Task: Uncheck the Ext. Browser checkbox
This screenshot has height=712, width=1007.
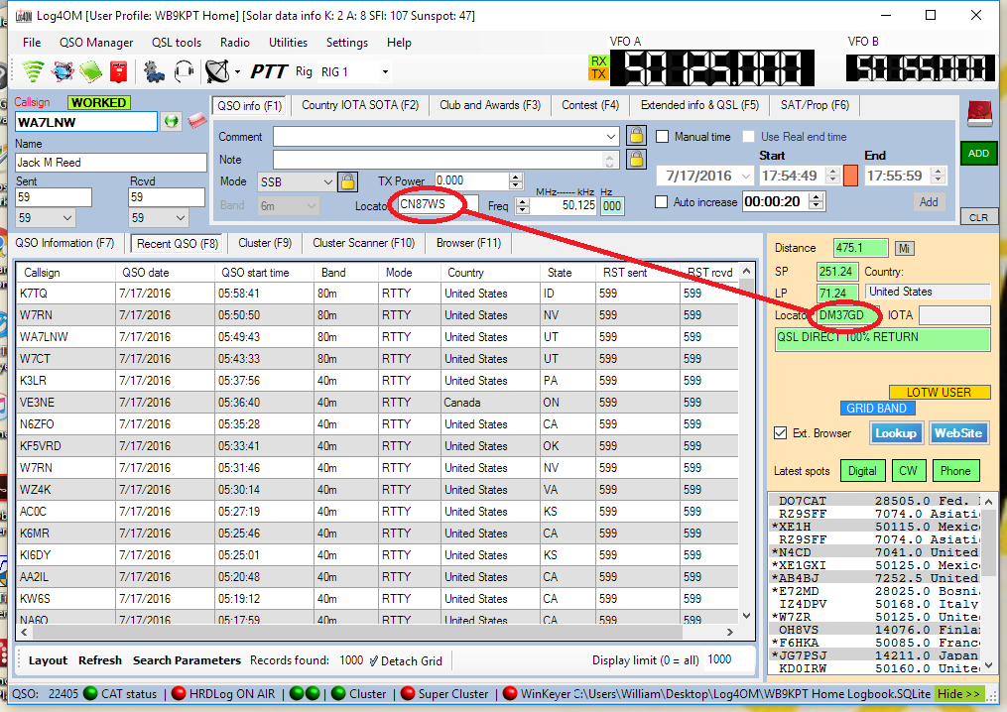Action: 780,432
